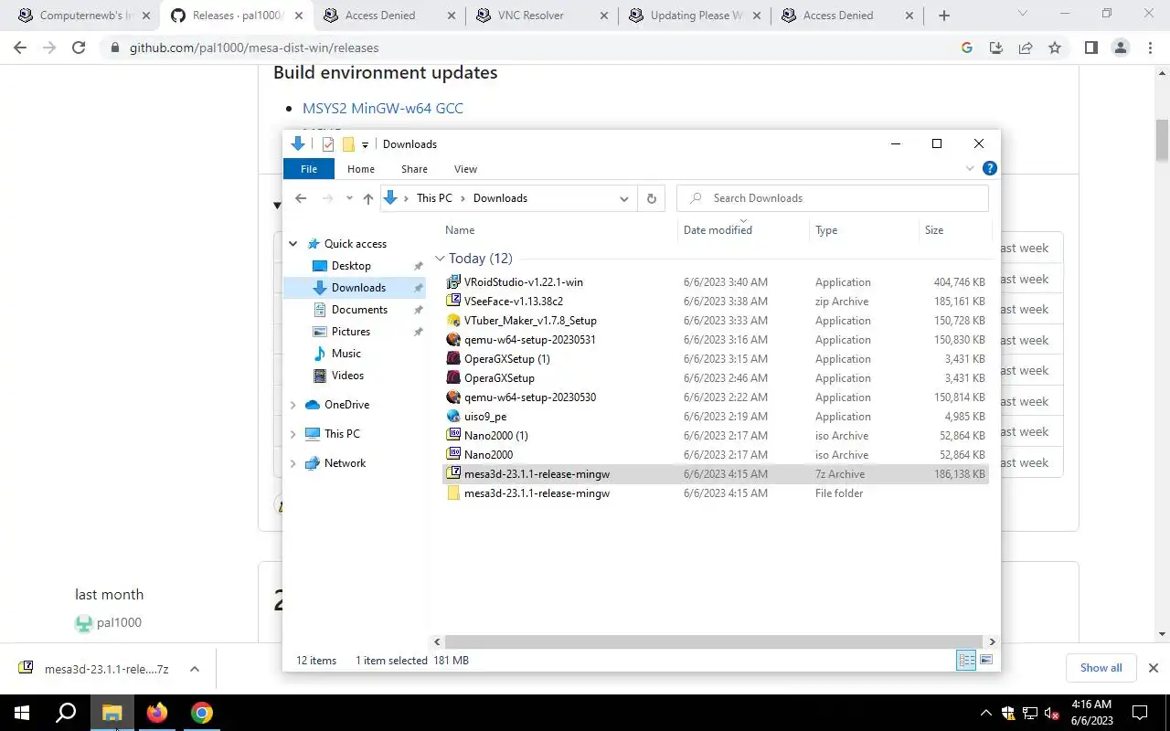The image size is (1170, 731).
Task: Select uiso9_pe application
Action: click(x=484, y=417)
